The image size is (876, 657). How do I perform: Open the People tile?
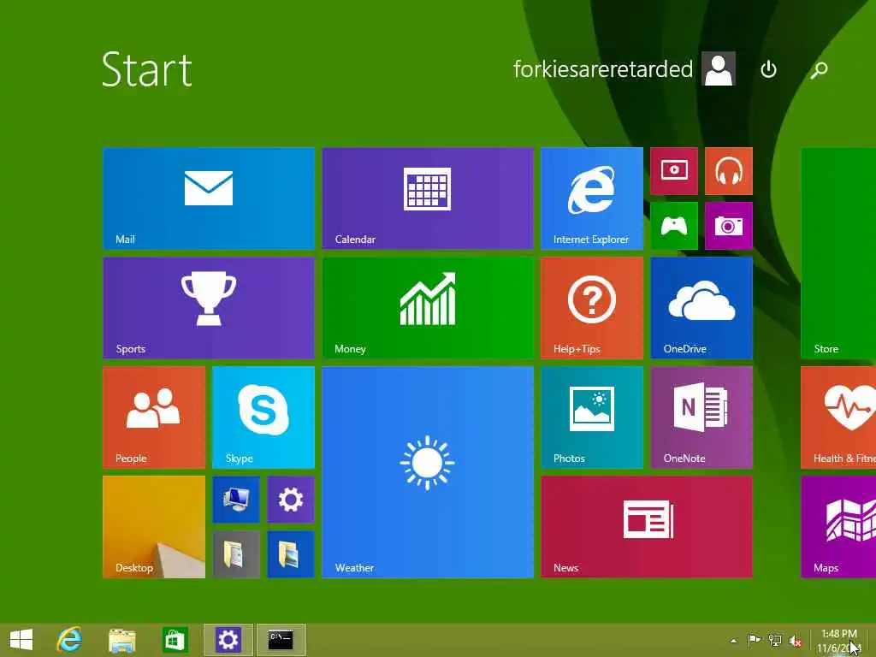154,417
